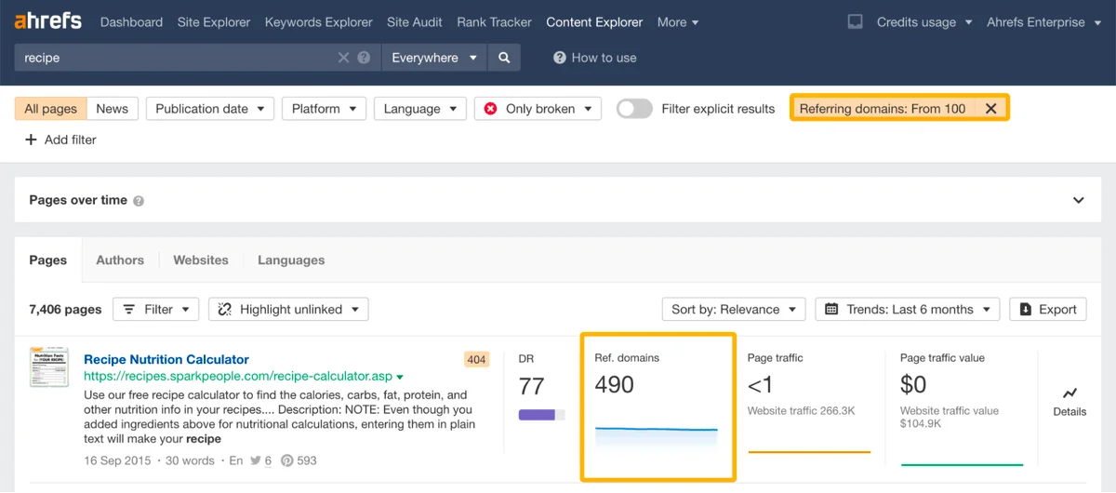The width and height of the screenshot is (1116, 493).
Task: Click the Ahrefs logo
Action: tap(48, 21)
